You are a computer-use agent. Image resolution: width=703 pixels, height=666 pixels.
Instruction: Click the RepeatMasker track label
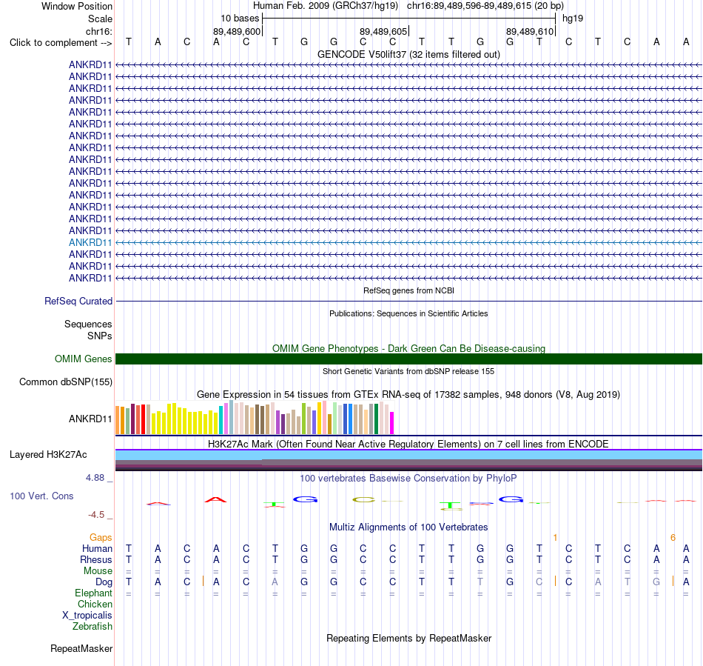(81, 648)
